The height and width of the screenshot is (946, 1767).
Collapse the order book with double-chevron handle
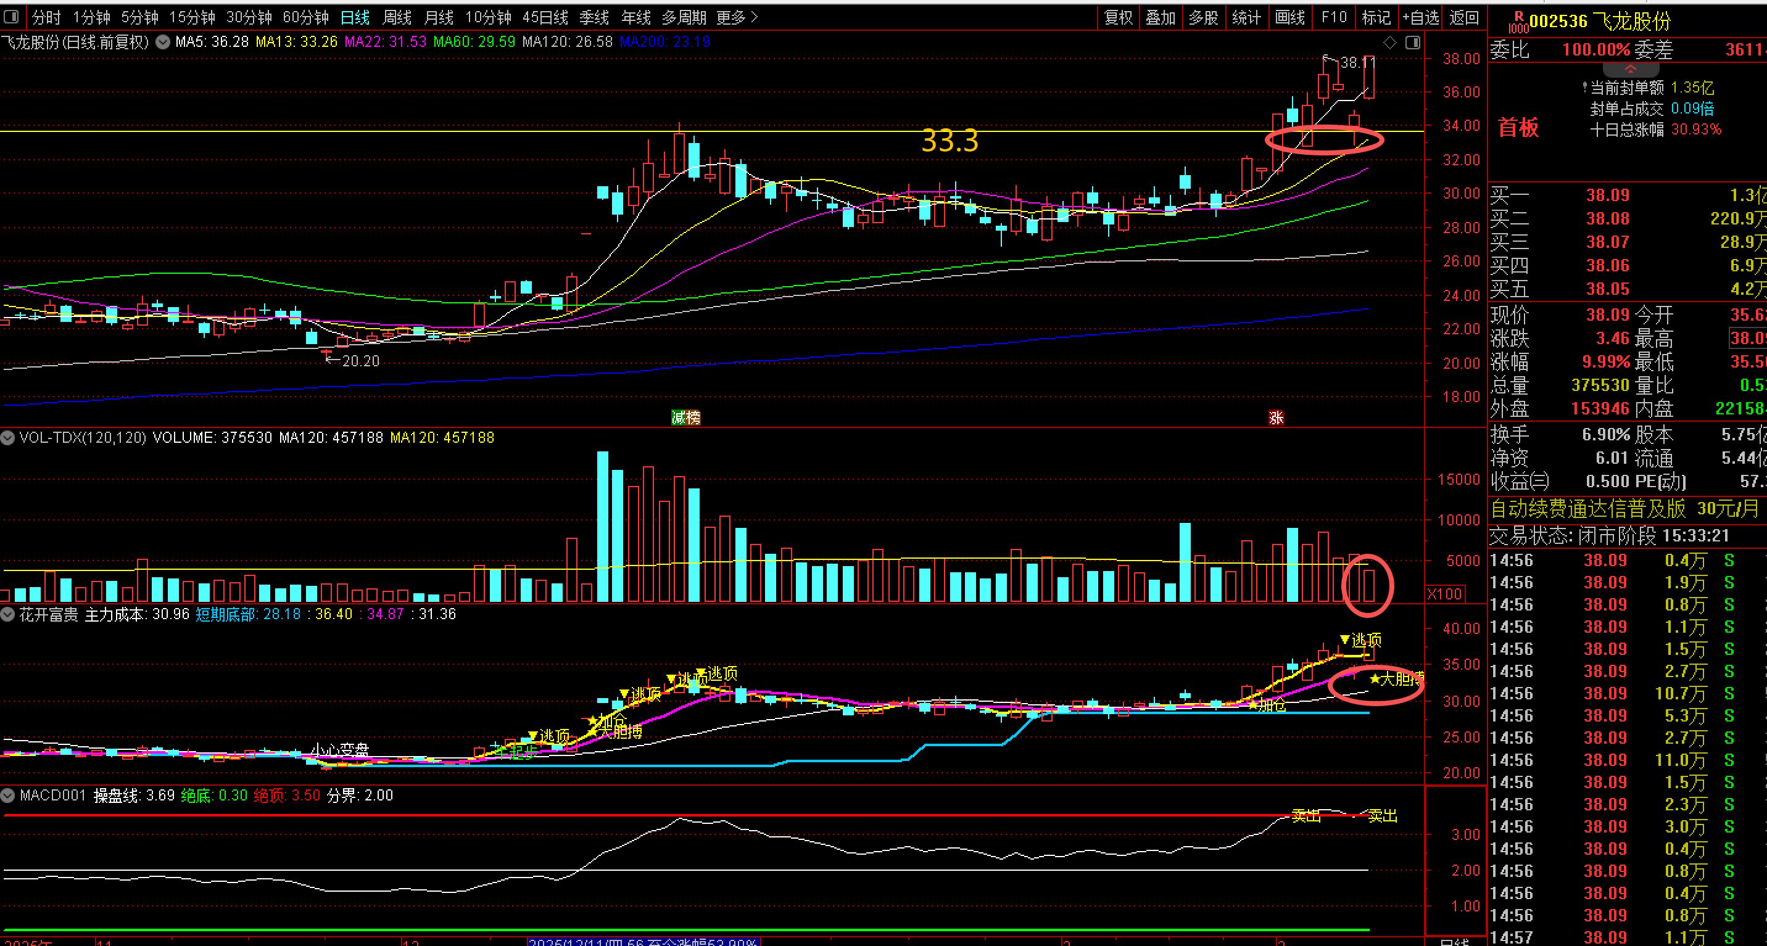[1630, 69]
